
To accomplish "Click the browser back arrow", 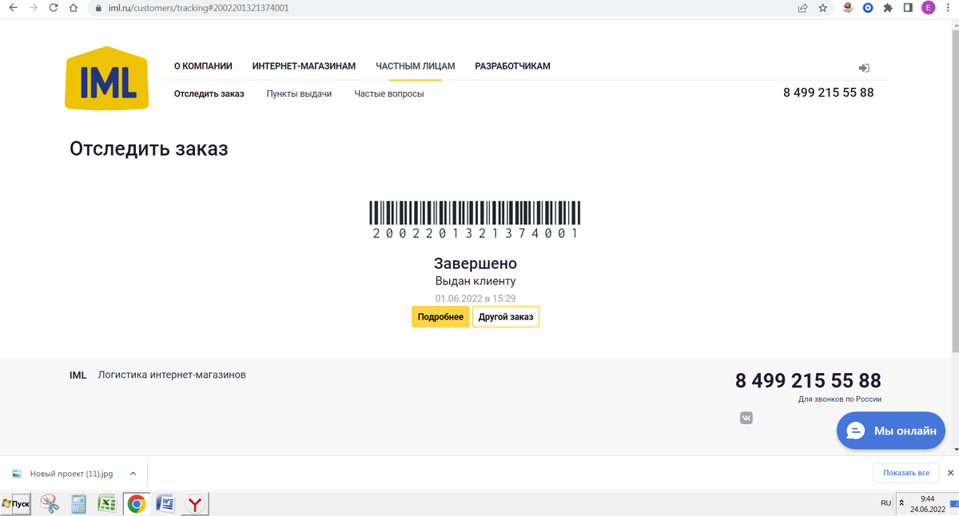I will click(13, 8).
